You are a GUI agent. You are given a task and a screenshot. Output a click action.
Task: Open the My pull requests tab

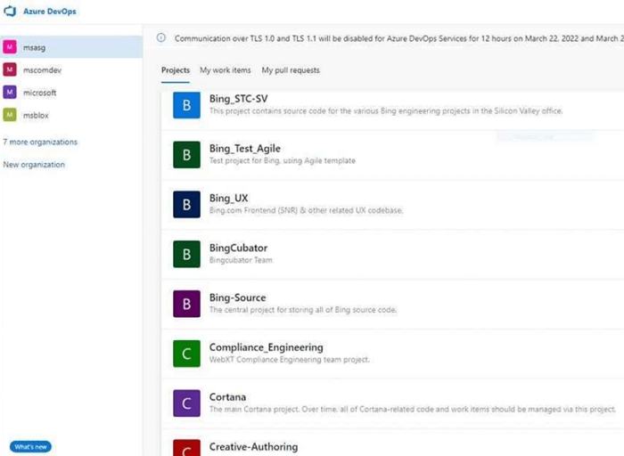pyautogui.click(x=291, y=70)
